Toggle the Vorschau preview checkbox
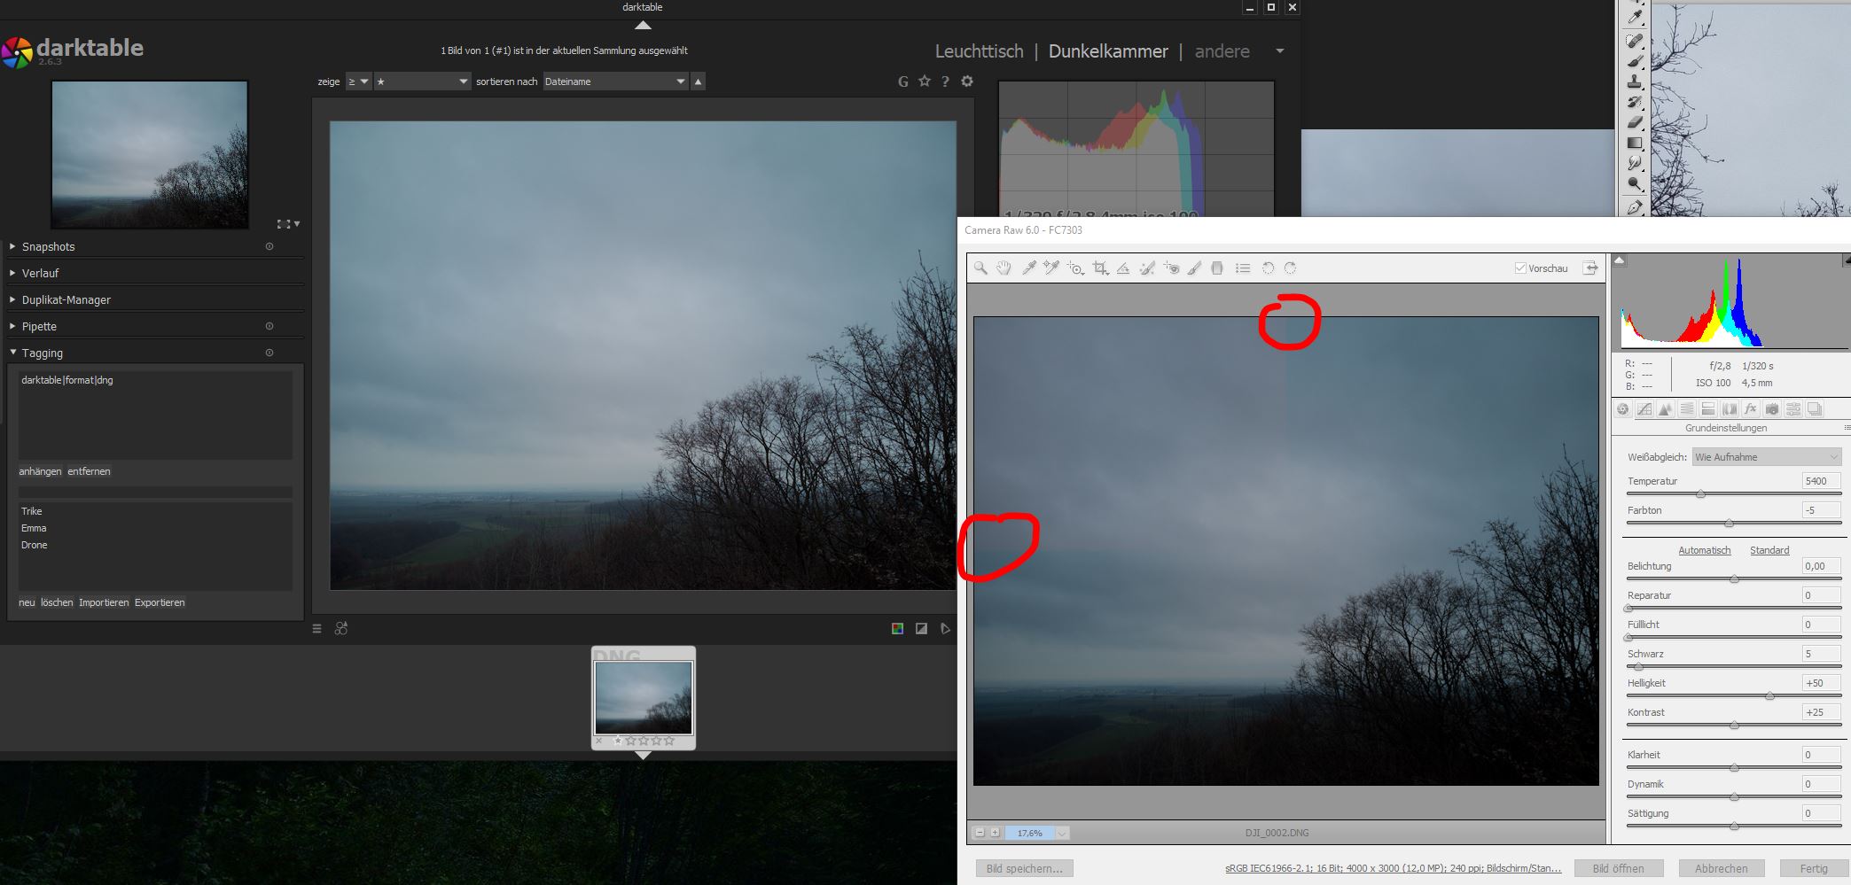The width and height of the screenshot is (1851, 885). (1520, 268)
